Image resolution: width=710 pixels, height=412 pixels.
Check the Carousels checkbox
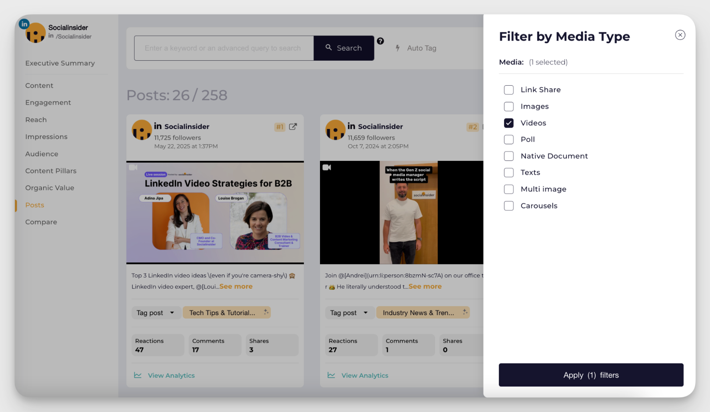pyautogui.click(x=509, y=206)
